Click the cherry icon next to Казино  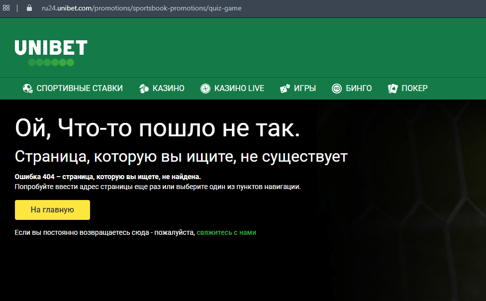144,89
